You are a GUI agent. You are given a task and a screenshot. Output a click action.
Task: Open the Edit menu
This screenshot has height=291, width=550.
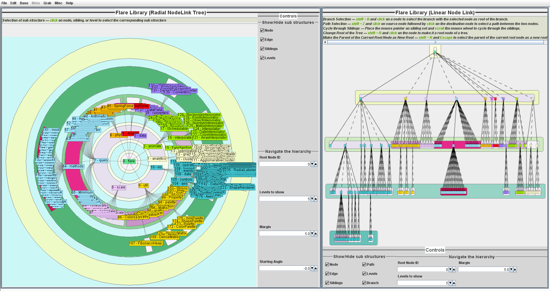[x=14, y=3]
